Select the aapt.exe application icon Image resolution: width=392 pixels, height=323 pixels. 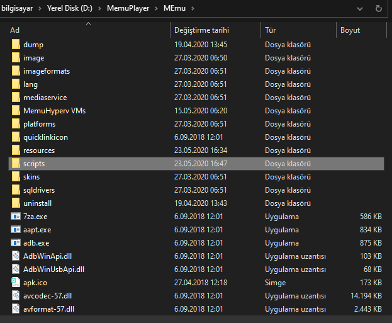pos(16,230)
